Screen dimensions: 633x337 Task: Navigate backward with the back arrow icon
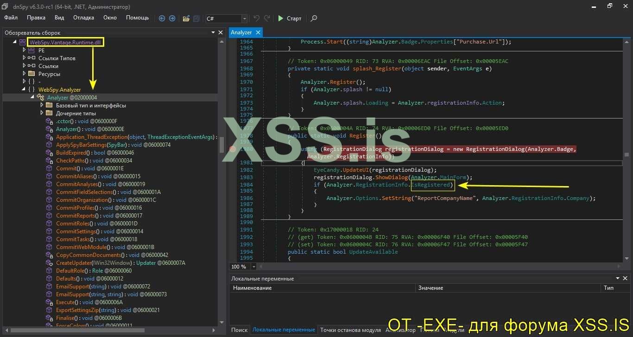(x=162, y=19)
